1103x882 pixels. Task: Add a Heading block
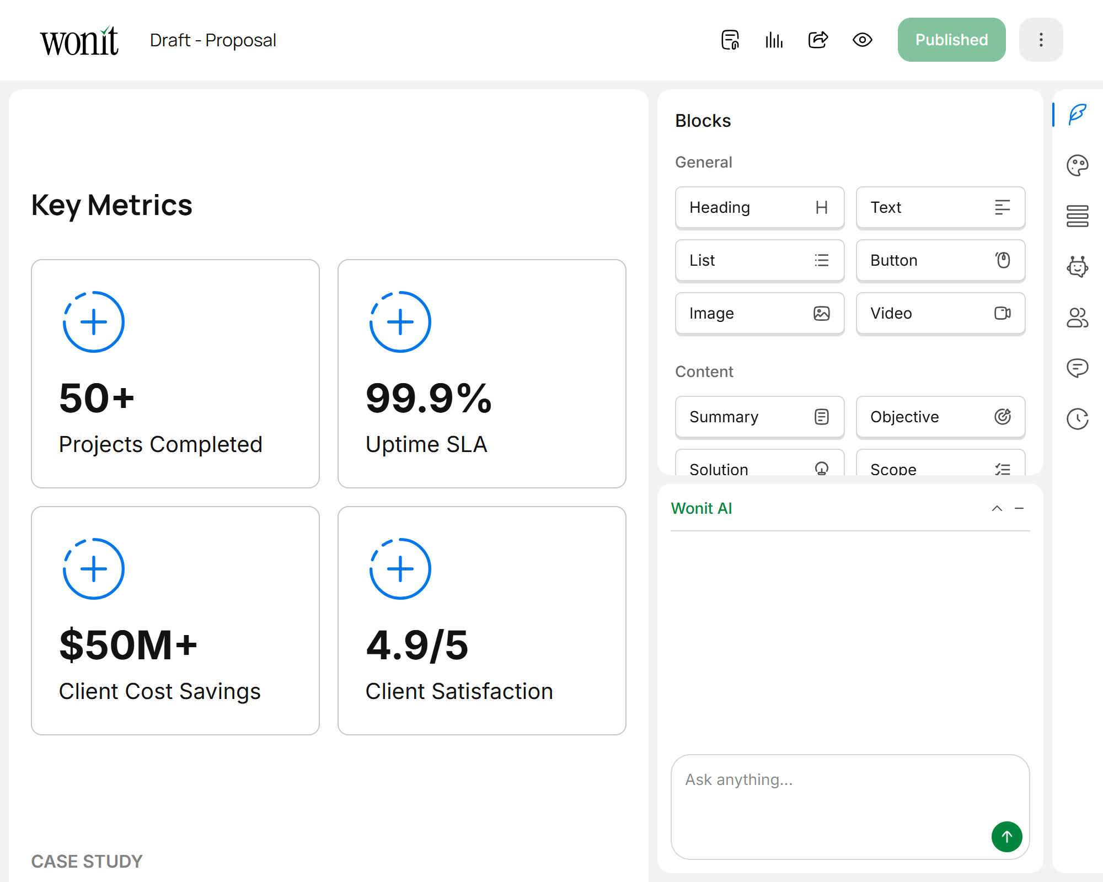pos(759,207)
